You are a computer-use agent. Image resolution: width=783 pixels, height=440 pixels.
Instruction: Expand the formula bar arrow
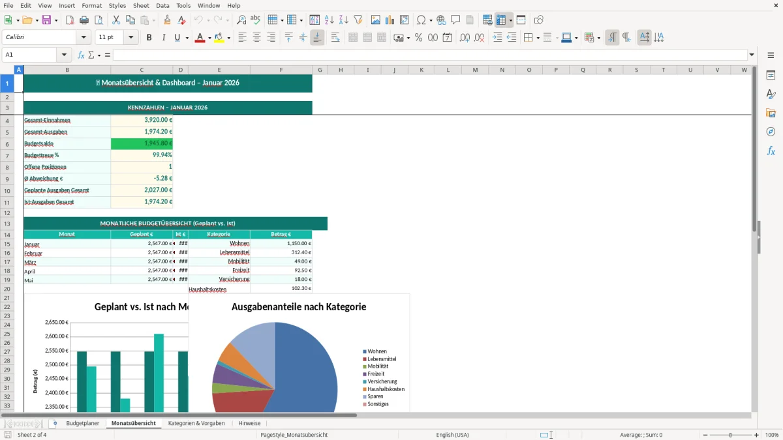tap(752, 55)
